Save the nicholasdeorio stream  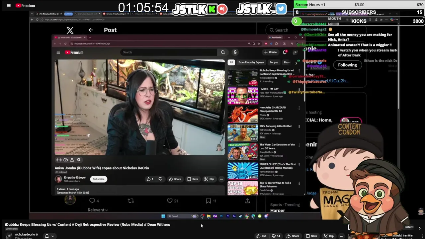click(311, 236)
